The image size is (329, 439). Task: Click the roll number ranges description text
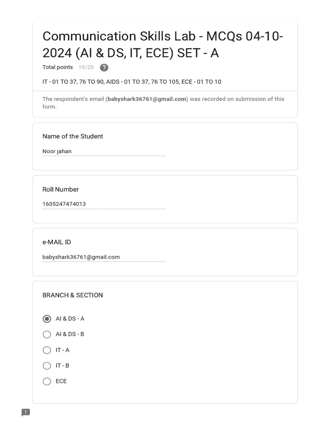point(132,82)
